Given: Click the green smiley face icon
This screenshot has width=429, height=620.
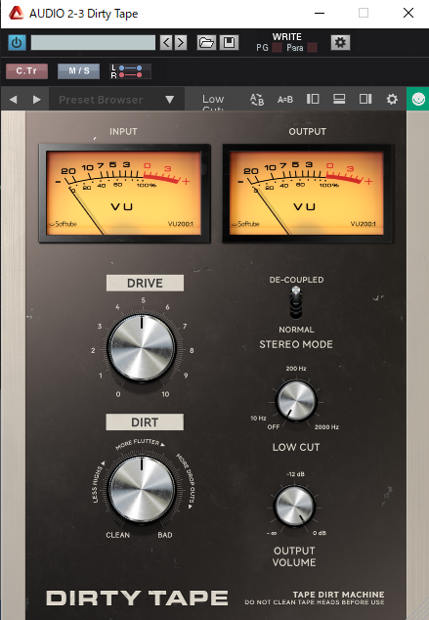Looking at the screenshot, I should point(418,99).
